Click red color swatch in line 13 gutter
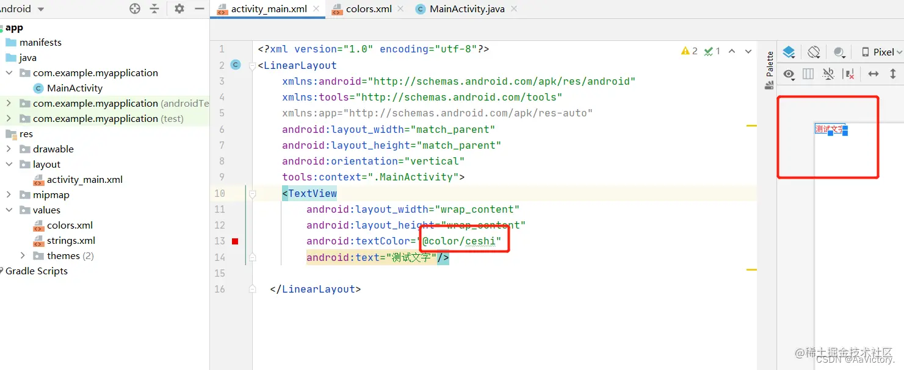 tap(235, 241)
